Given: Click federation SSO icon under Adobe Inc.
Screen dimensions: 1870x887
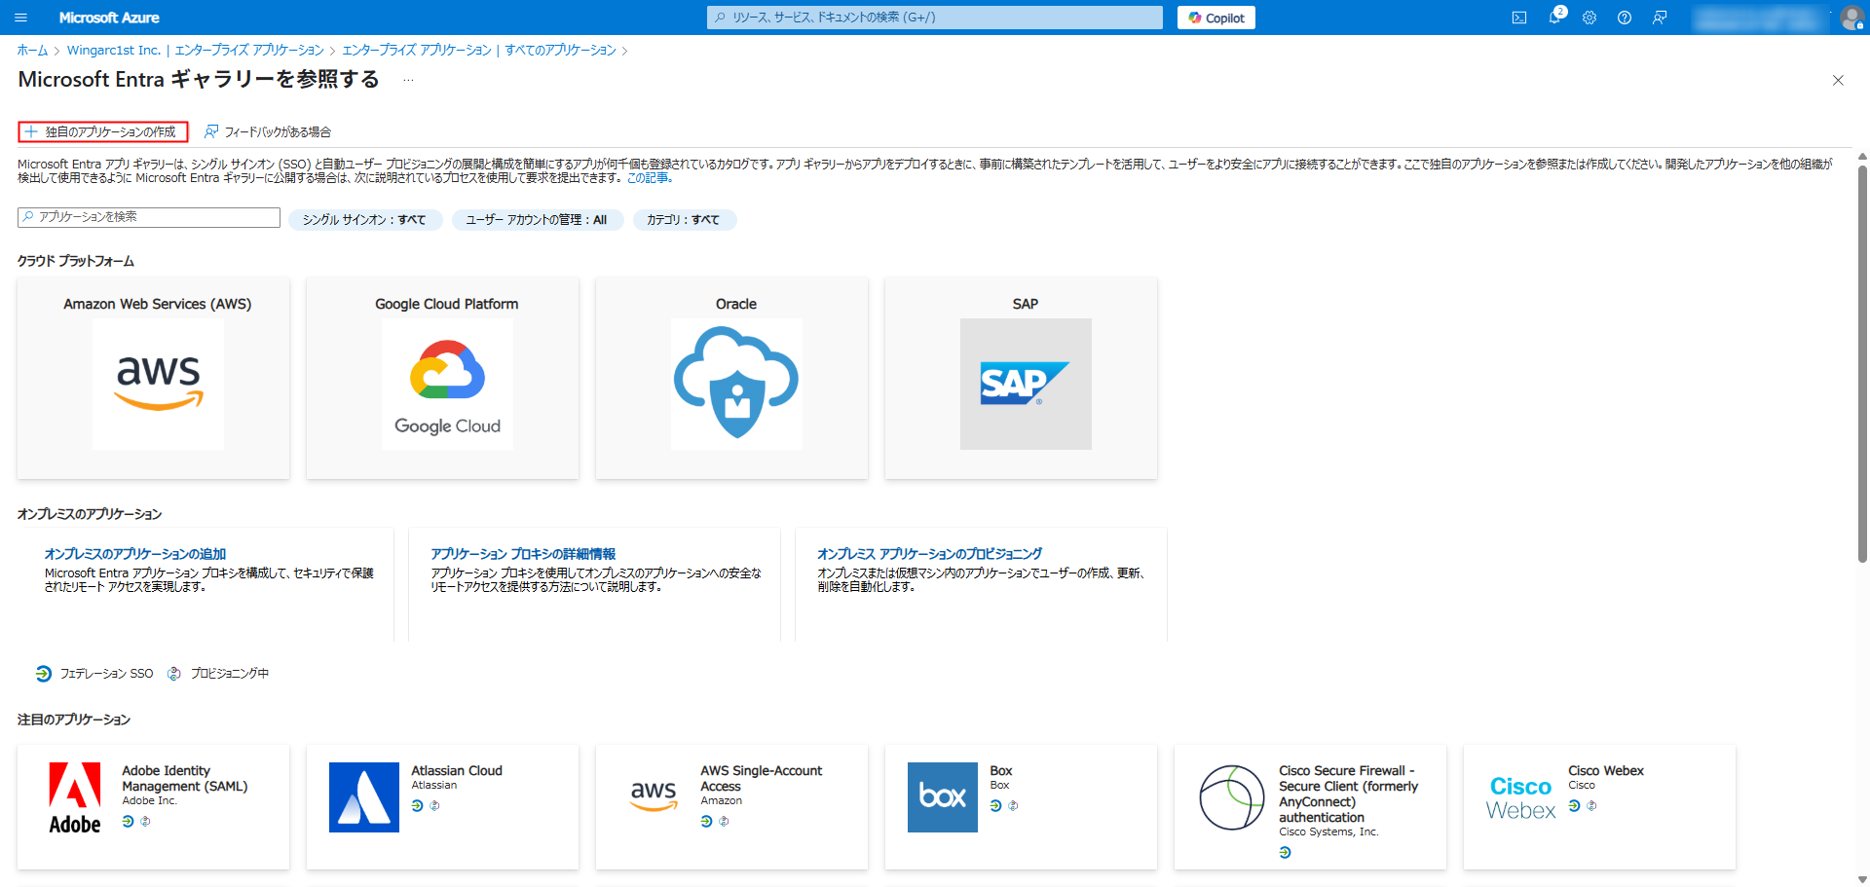Looking at the screenshot, I should click(x=128, y=822).
